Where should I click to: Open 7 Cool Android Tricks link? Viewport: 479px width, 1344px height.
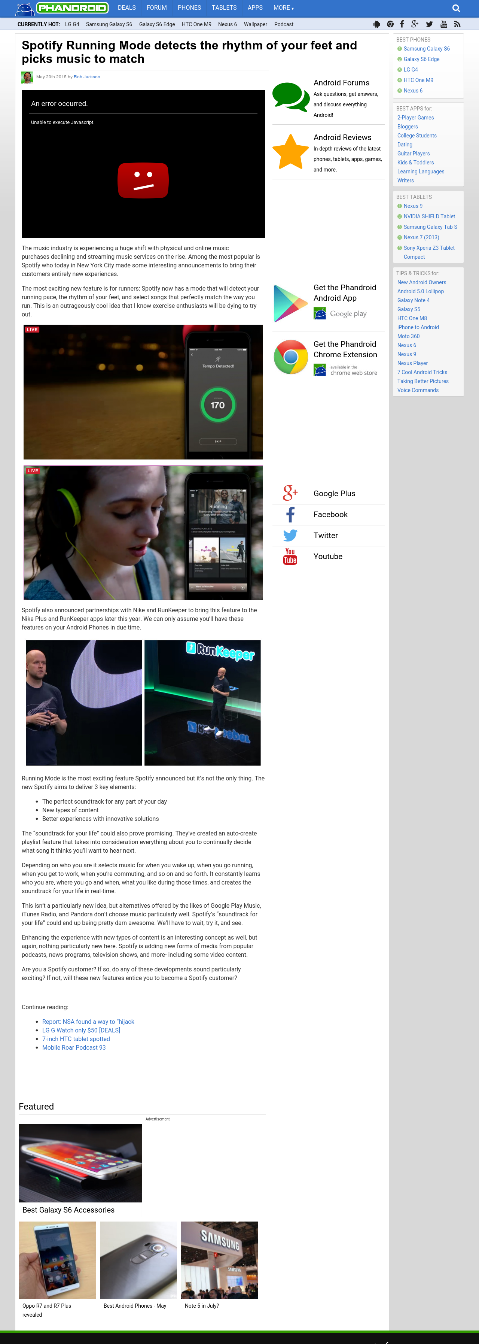[x=422, y=373]
